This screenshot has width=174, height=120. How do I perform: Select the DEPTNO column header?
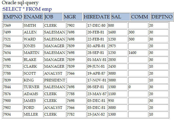[x=162, y=17]
